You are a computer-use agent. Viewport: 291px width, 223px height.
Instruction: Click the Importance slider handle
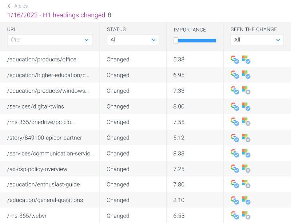[x=176, y=41]
